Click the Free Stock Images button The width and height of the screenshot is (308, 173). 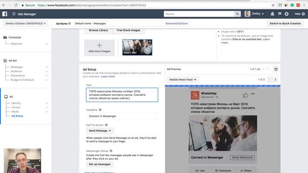click(128, 31)
